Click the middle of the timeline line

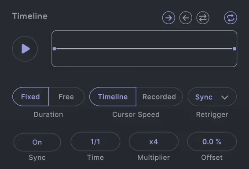(144, 48)
